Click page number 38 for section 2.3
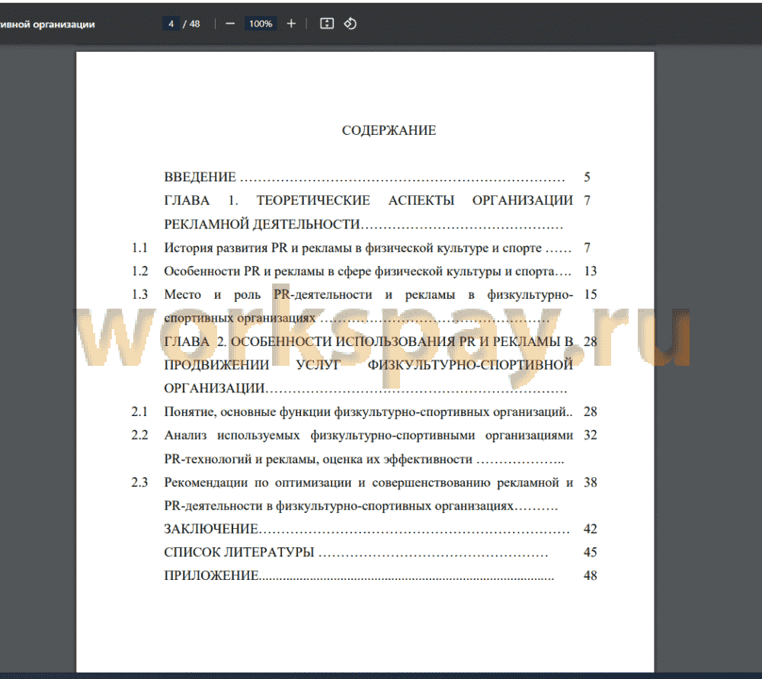The image size is (762, 679). [590, 482]
